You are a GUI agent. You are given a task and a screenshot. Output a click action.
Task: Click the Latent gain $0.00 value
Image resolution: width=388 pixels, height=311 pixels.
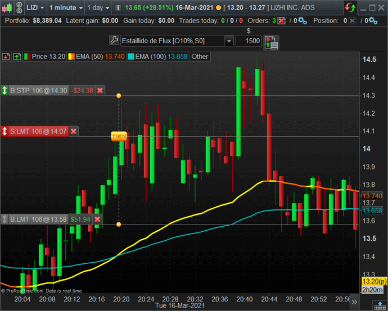click(x=110, y=21)
